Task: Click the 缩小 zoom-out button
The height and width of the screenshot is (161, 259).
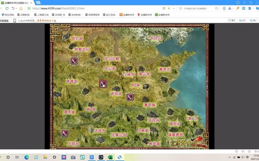Action: tap(253, 20)
